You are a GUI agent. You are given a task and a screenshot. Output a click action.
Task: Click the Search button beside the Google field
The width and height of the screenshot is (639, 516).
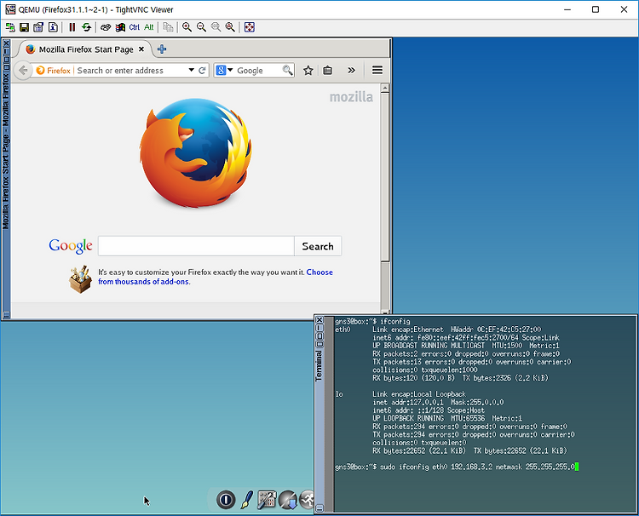318,246
